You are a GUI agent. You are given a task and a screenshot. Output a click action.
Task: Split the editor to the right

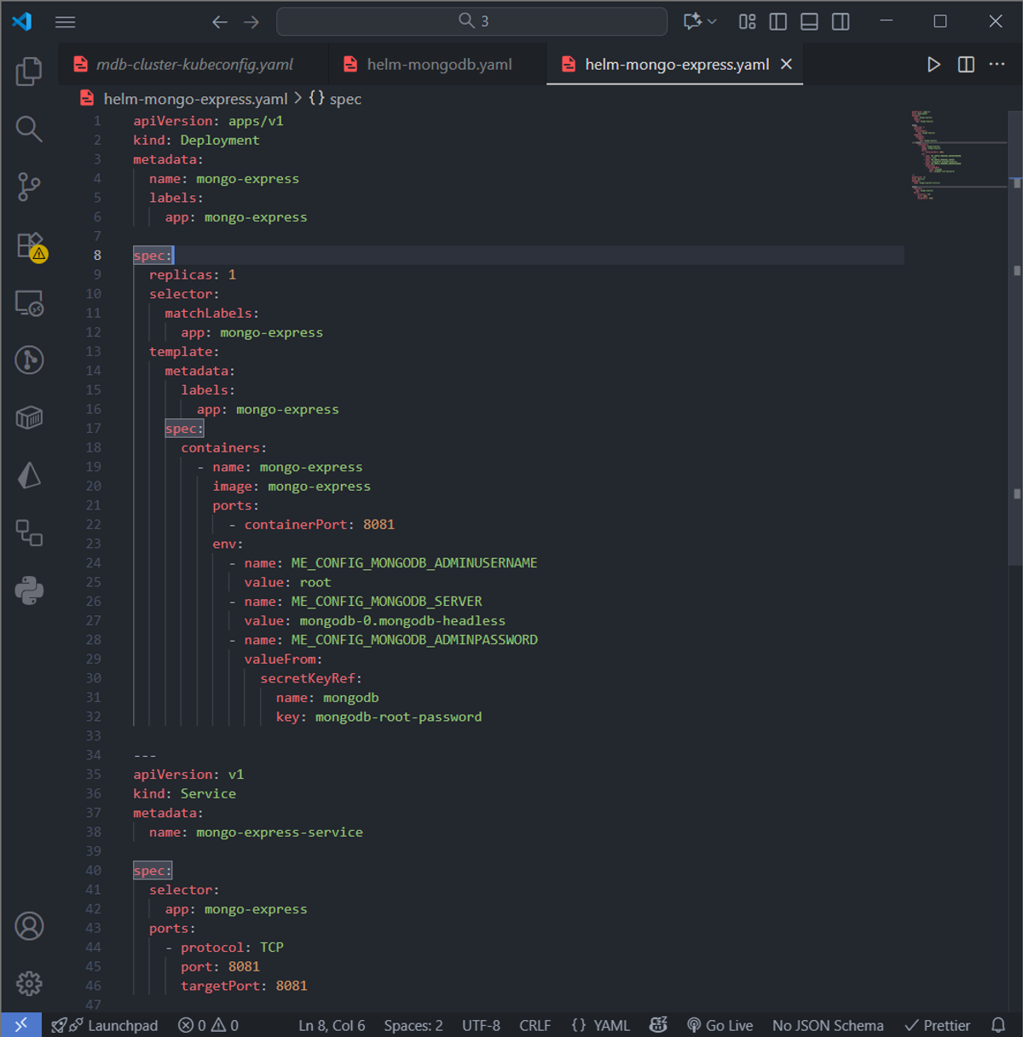[966, 65]
